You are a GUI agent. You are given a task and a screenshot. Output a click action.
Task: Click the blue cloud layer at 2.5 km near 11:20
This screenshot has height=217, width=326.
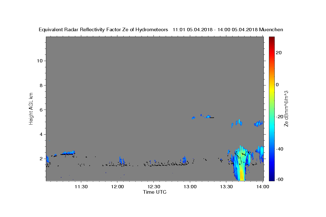coord(68,153)
